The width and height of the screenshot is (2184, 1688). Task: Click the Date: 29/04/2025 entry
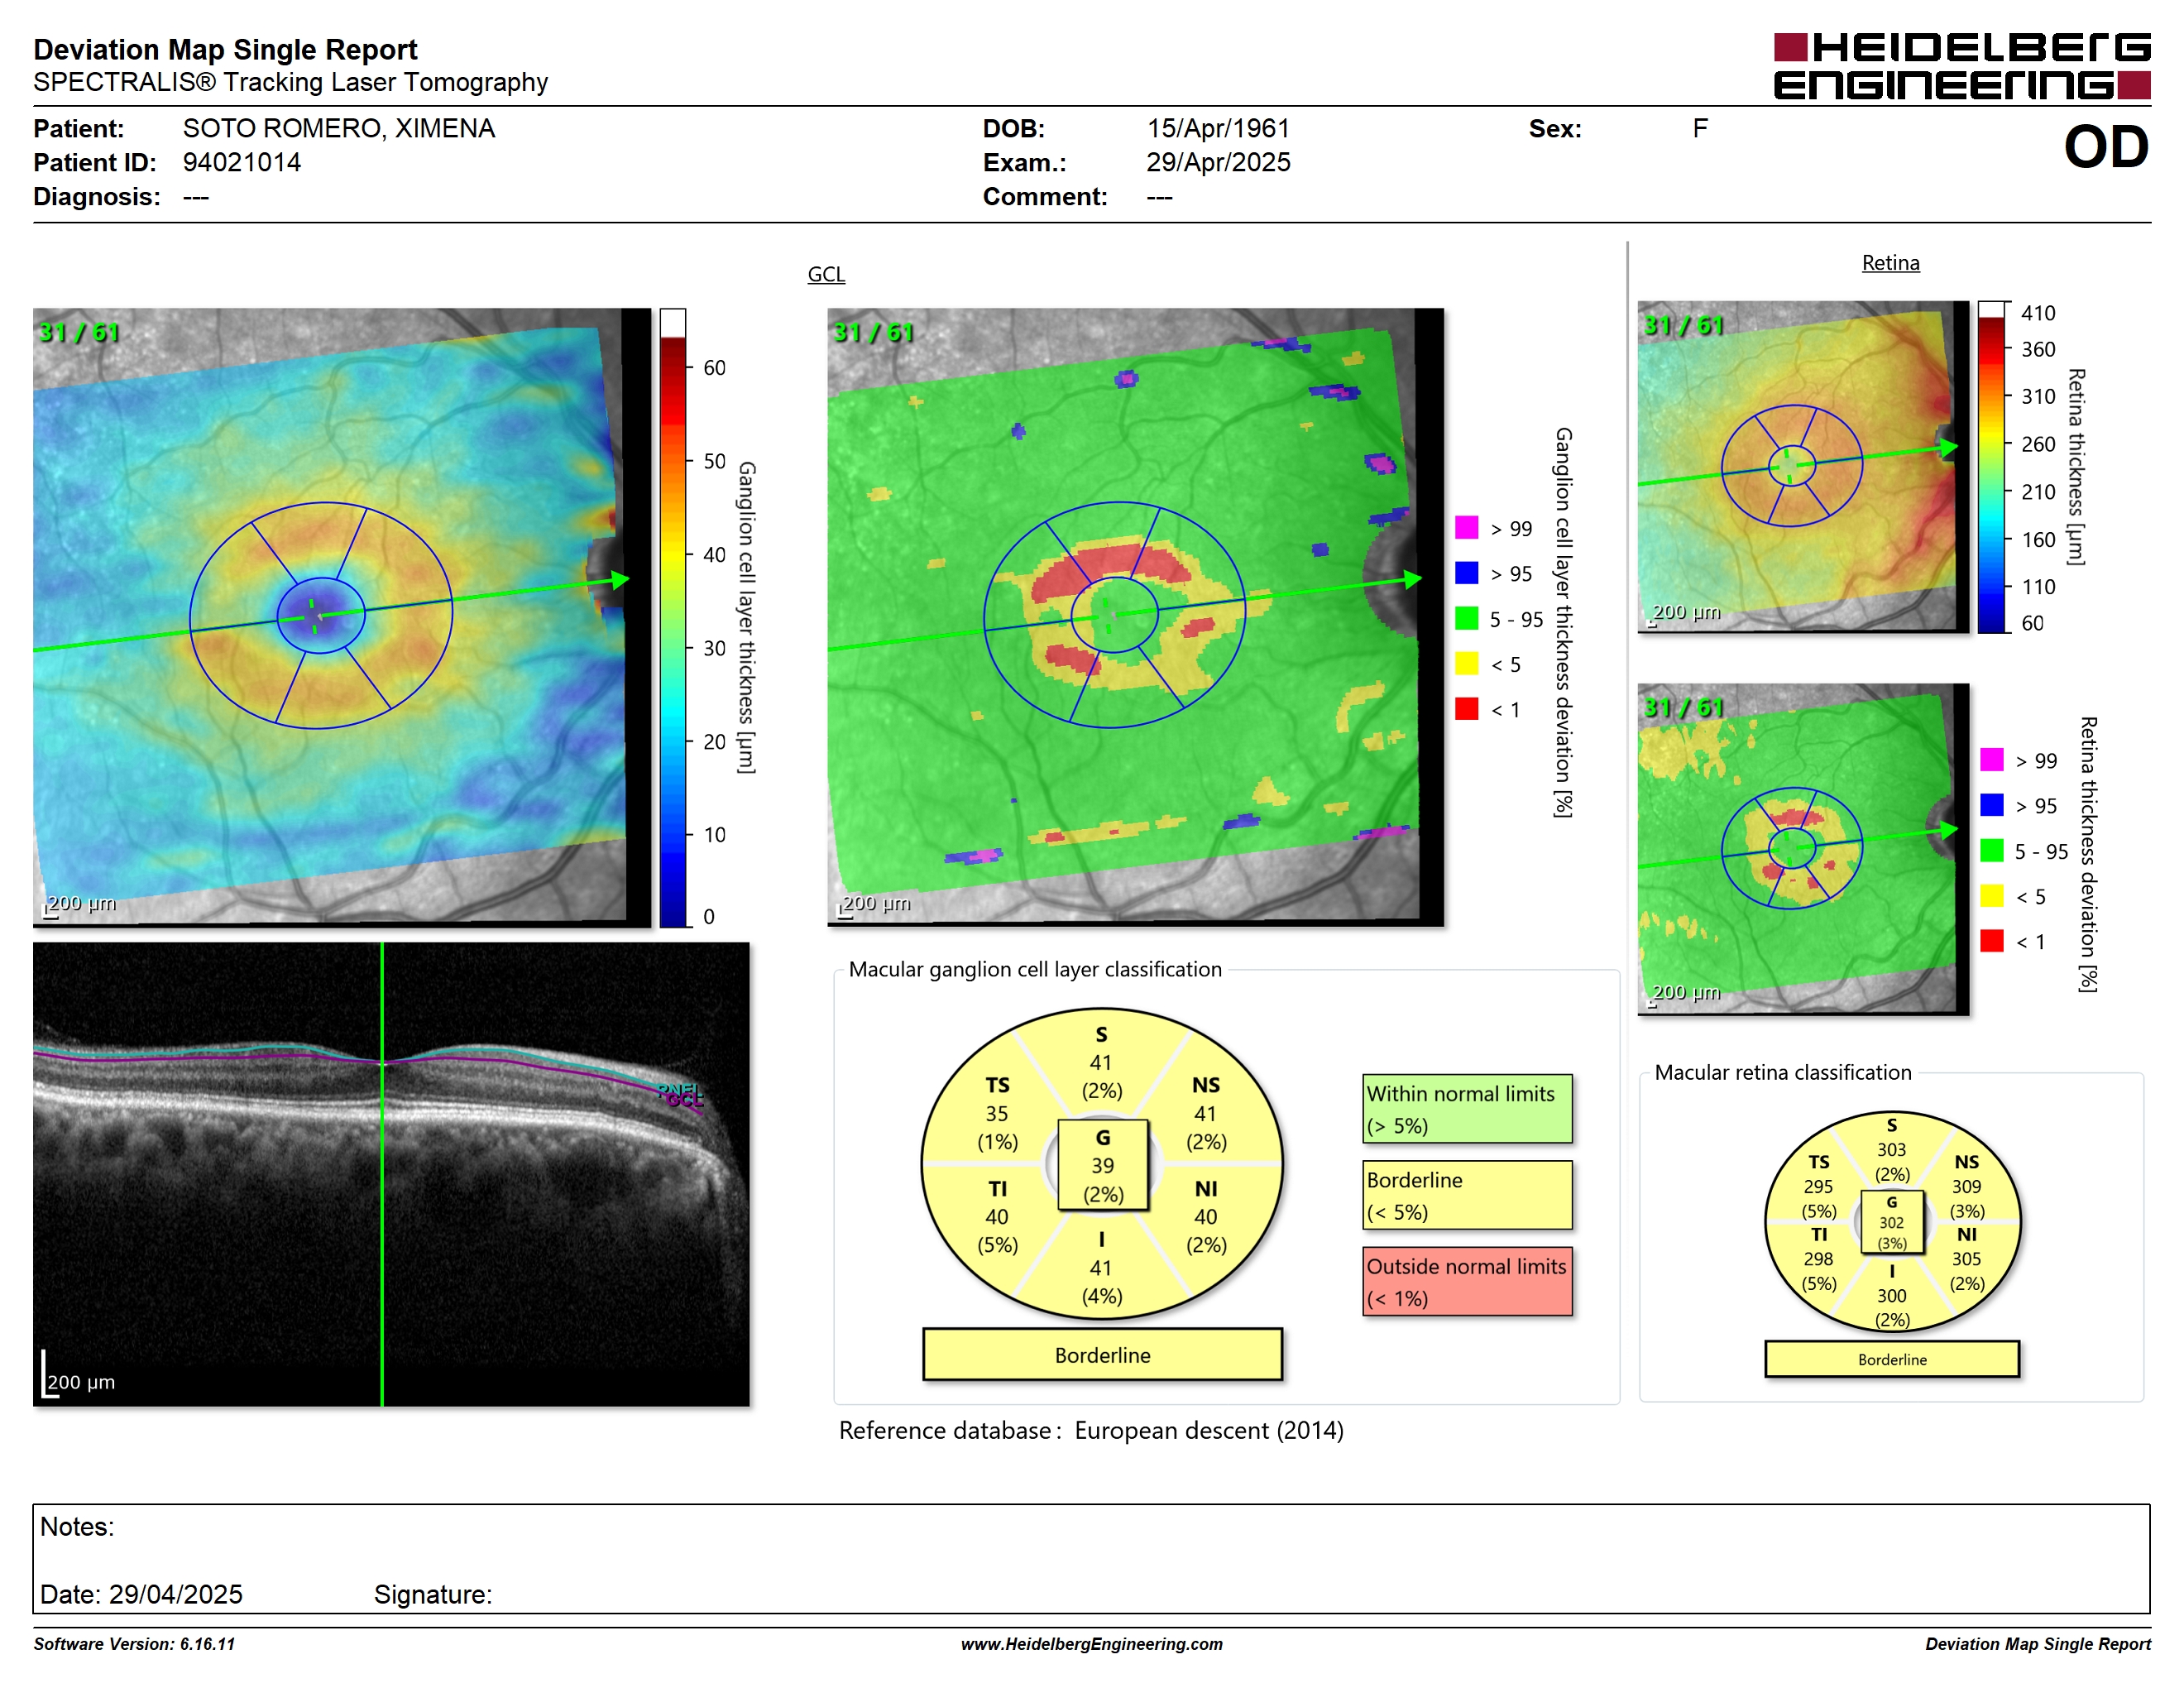pos(141,1594)
